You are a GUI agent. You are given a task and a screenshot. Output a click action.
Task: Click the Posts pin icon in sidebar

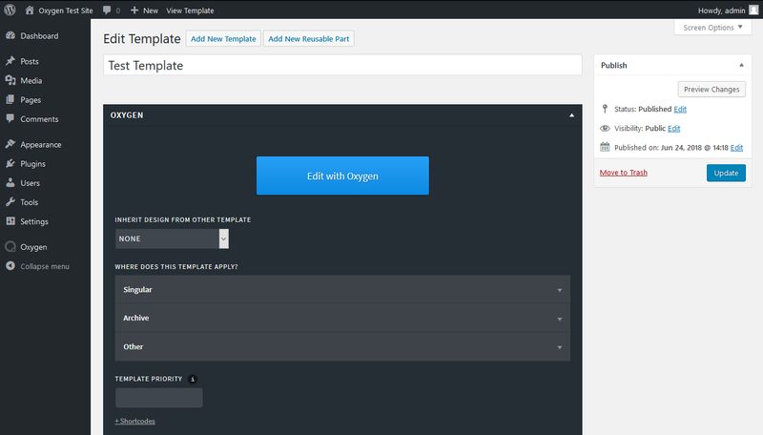point(10,61)
